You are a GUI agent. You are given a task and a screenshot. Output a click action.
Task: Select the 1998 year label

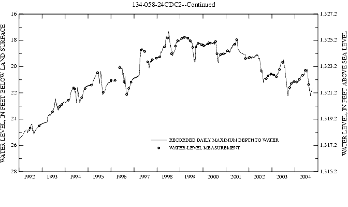(x=167, y=177)
